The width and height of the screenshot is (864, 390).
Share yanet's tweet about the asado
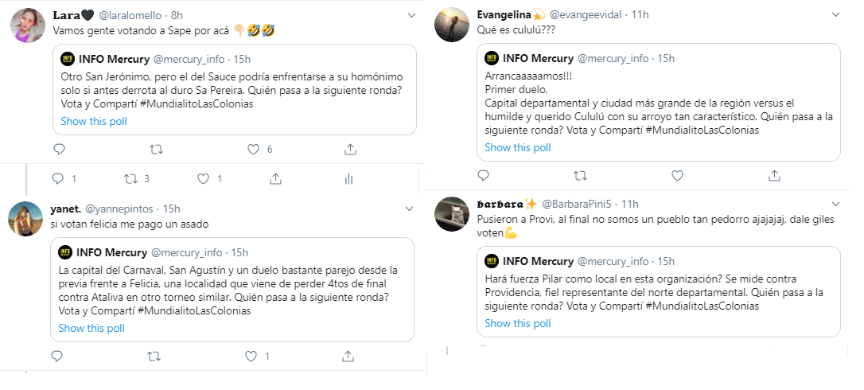click(348, 356)
